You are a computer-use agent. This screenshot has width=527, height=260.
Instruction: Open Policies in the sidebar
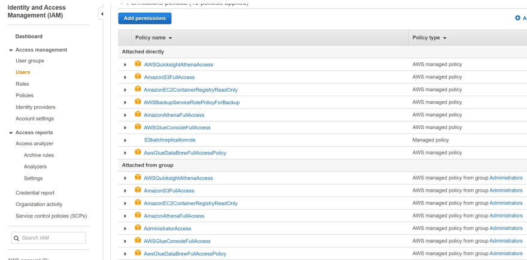tap(25, 95)
